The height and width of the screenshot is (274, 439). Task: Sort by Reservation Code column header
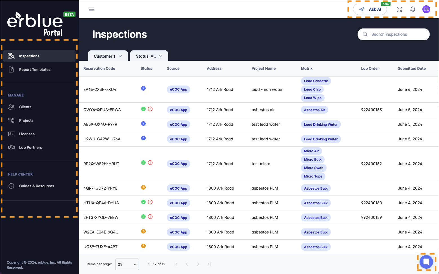pyautogui.click(x=99, y=68)
